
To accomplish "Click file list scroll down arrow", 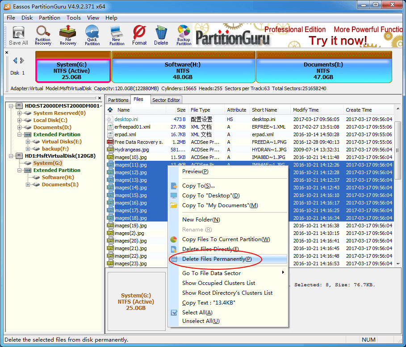I will coord(398,264).
